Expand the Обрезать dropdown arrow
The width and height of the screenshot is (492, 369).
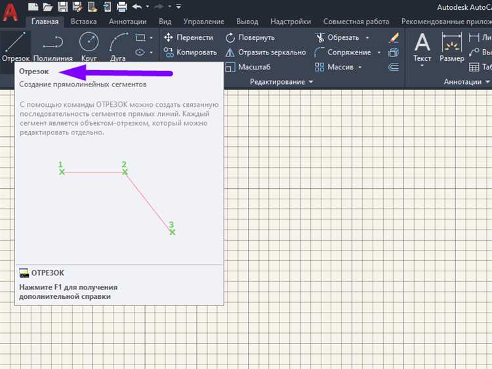tap(367, 38)
